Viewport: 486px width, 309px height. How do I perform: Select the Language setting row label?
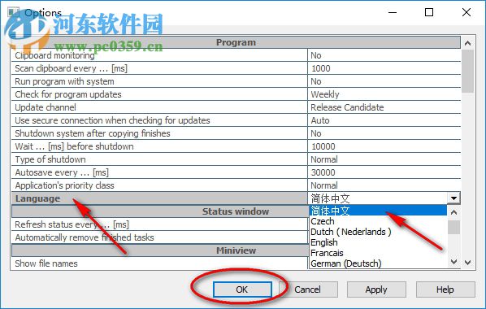pyautogui.click(x=159, y=198)
